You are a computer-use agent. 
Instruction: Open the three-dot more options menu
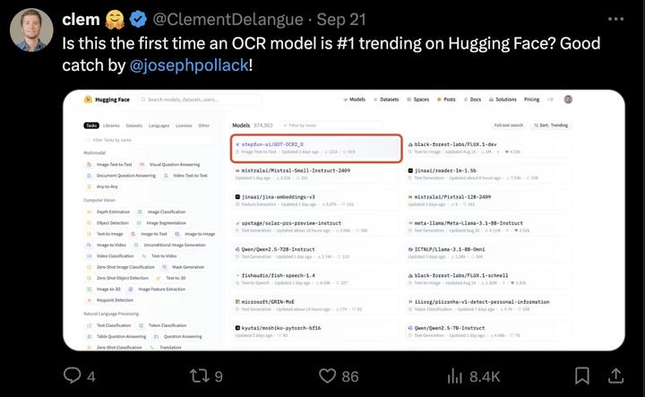pos(615,19)
